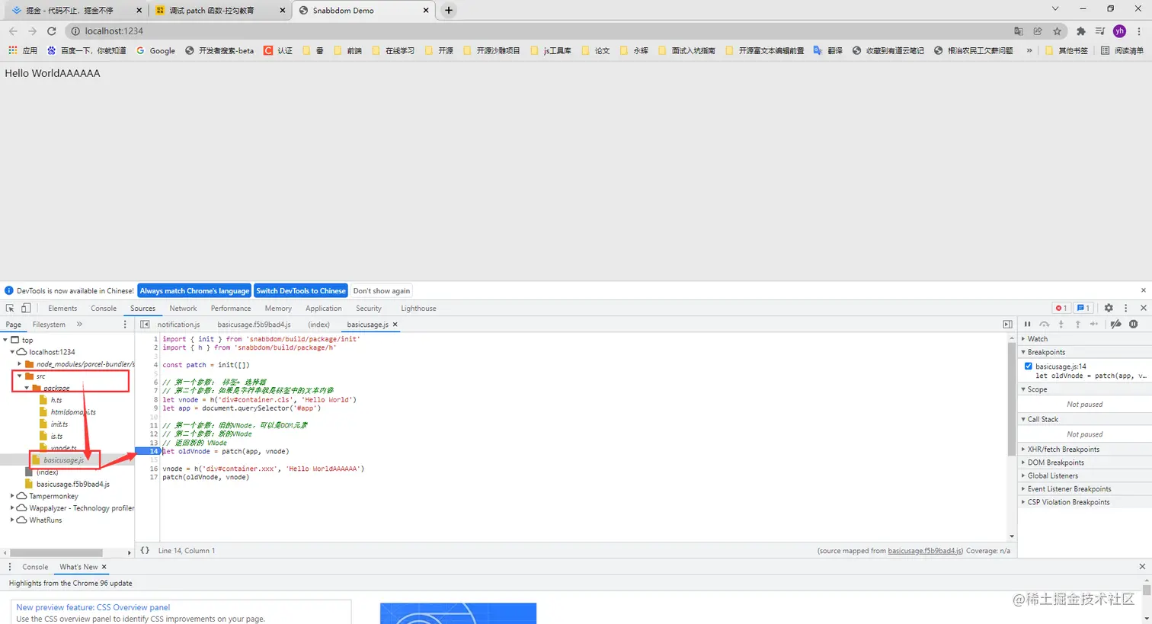Hide the debugger sidebar icon
This screenshot has width=1152, height=624.
(x=1007, y=325)
